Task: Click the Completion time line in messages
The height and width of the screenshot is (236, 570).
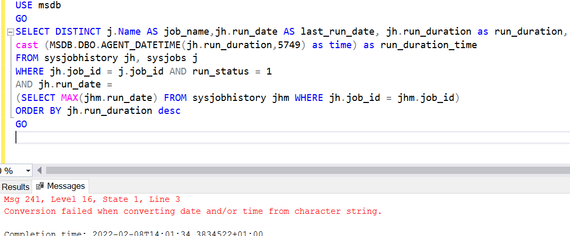Action: pyautogui.click(x=133, y=233)
